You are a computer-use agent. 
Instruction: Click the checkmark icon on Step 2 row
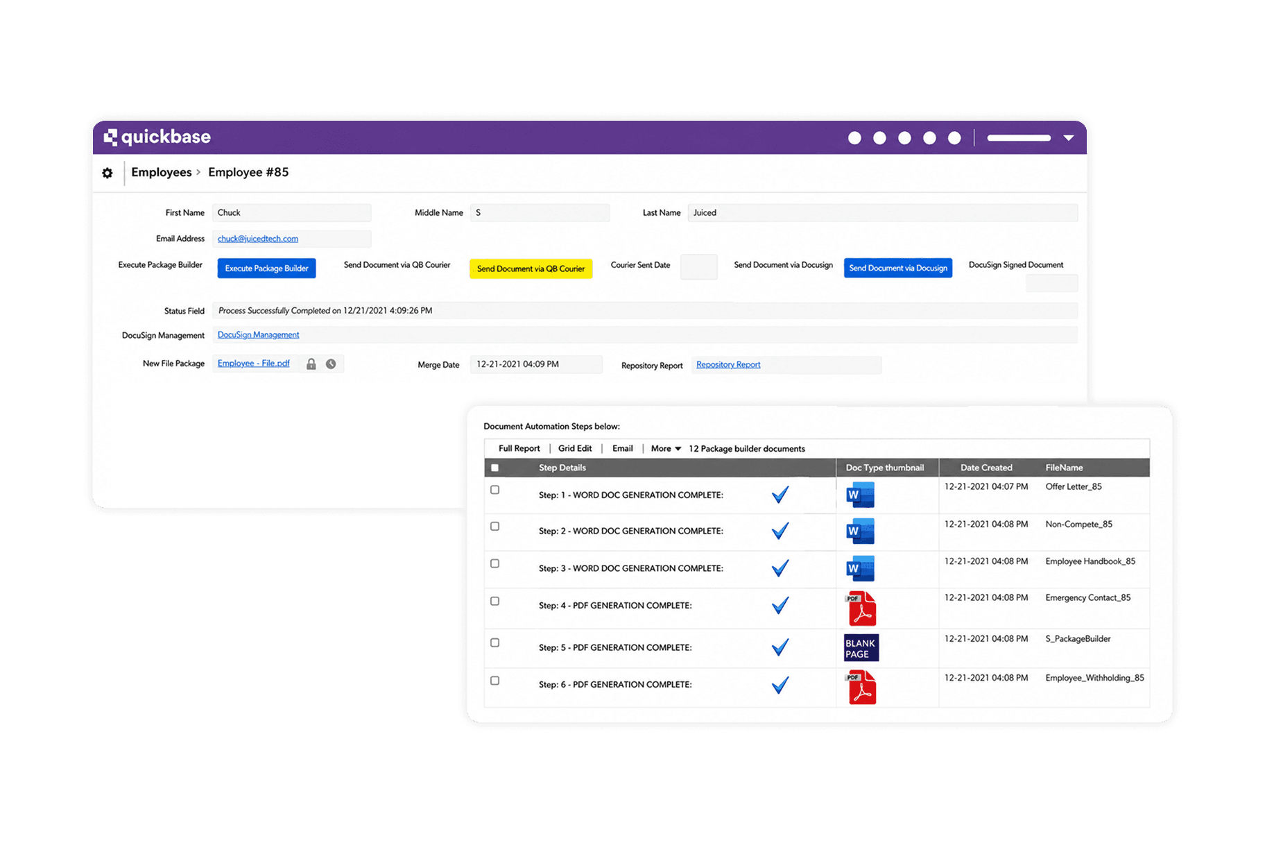click(x=780, y=531)
